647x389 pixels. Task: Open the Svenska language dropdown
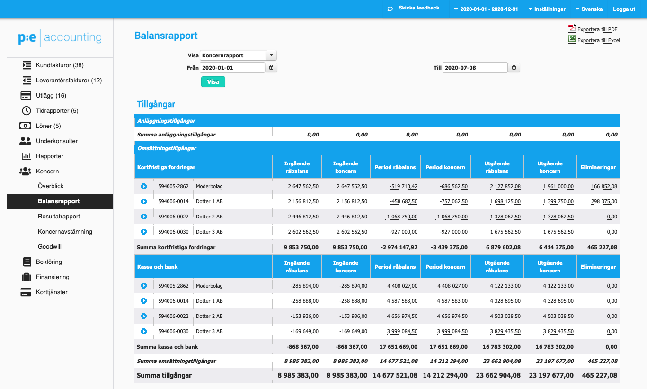click(x=589, y=9)
